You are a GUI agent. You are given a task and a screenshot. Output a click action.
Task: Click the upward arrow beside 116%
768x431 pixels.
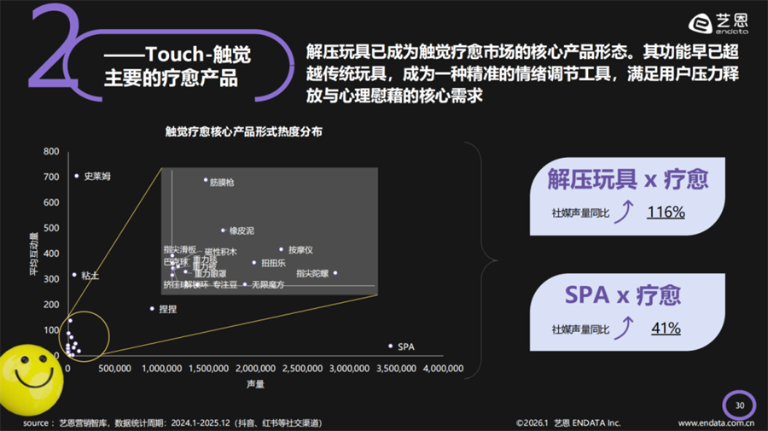click(x=626, y=211)
